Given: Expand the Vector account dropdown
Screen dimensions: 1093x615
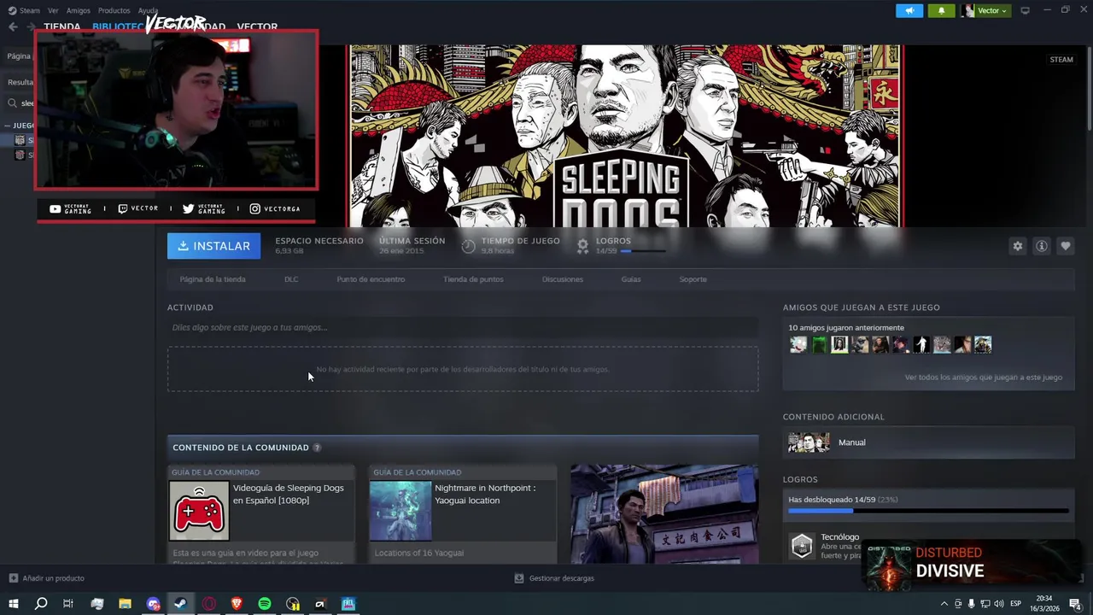Looking at the screenshot, I should (x=985, y=10).
